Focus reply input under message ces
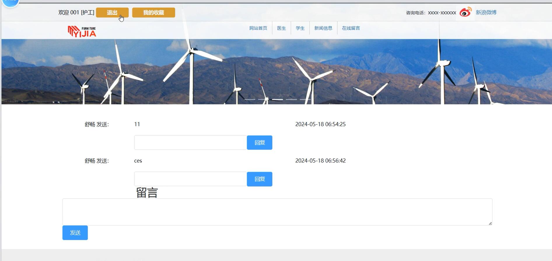Image resolution: width=552 pixels, height=261 pixels. pos(190,179)
